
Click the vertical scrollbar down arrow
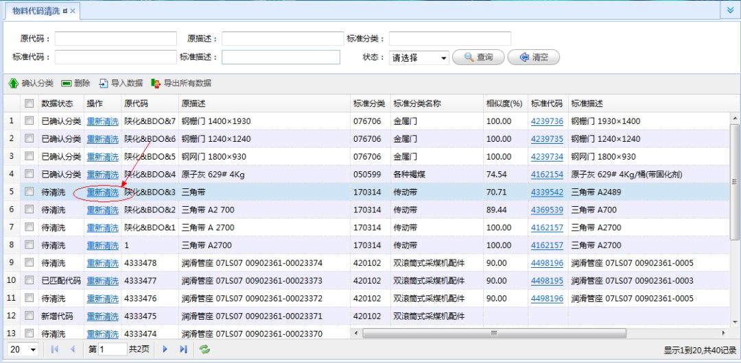coord(734,322)
